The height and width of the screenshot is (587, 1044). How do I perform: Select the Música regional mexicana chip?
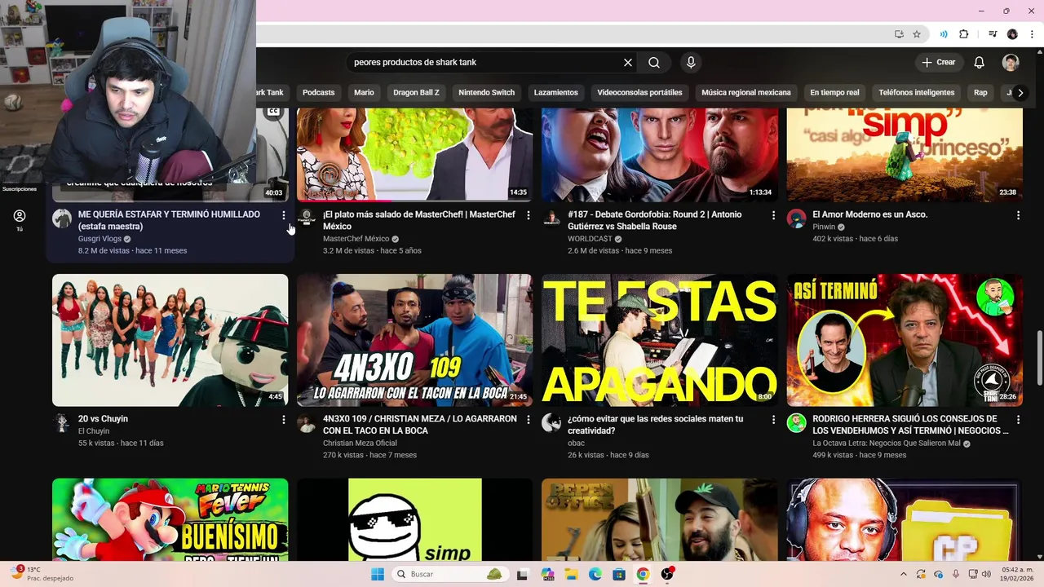coord(746,92)
